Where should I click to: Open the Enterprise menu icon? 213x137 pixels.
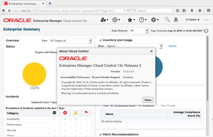pos(104,20)
